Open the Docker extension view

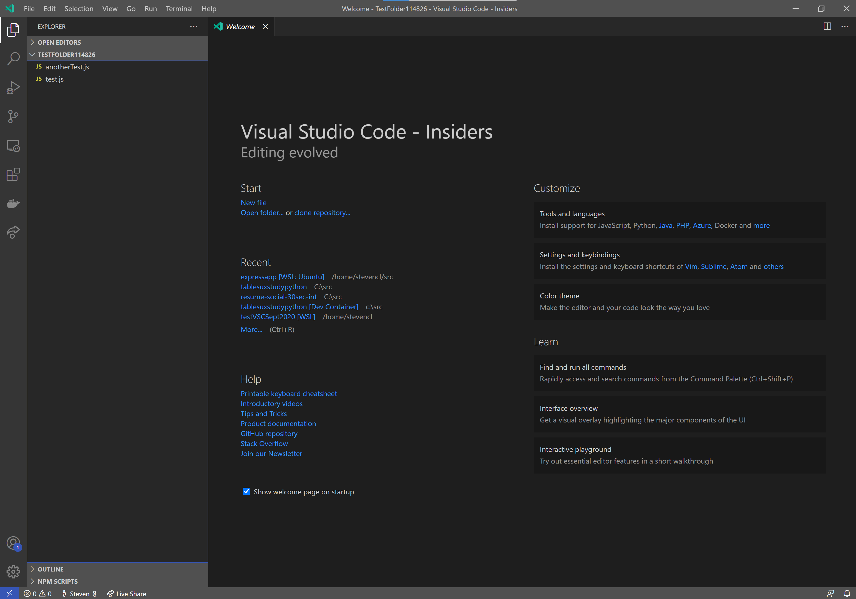click(x=13, y=203)
